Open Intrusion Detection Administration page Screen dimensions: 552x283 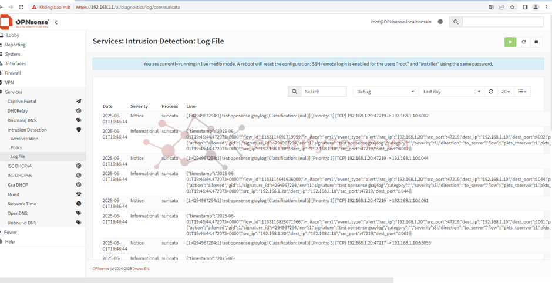tap(24, 139)
